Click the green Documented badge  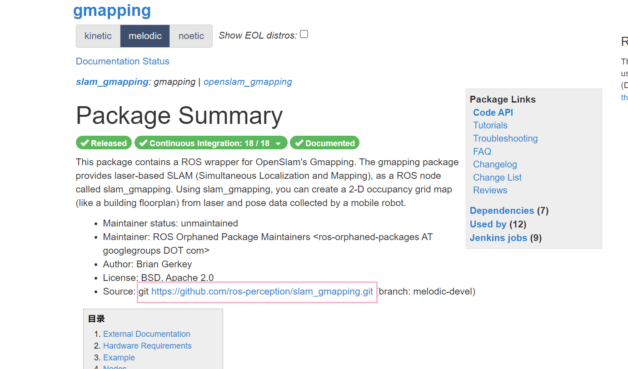(x=324, y=143)
